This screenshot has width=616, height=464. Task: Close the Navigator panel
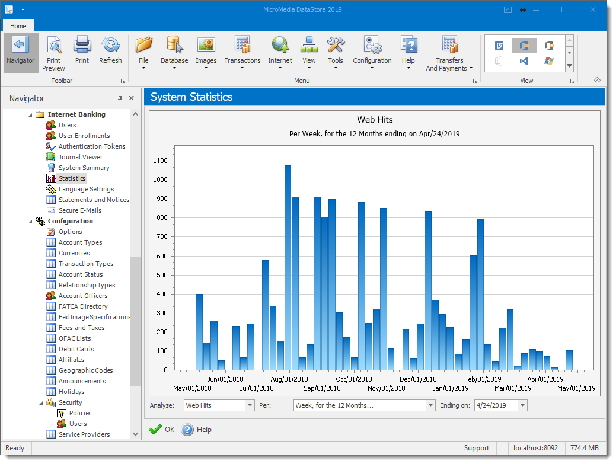(x=131, y=98)
